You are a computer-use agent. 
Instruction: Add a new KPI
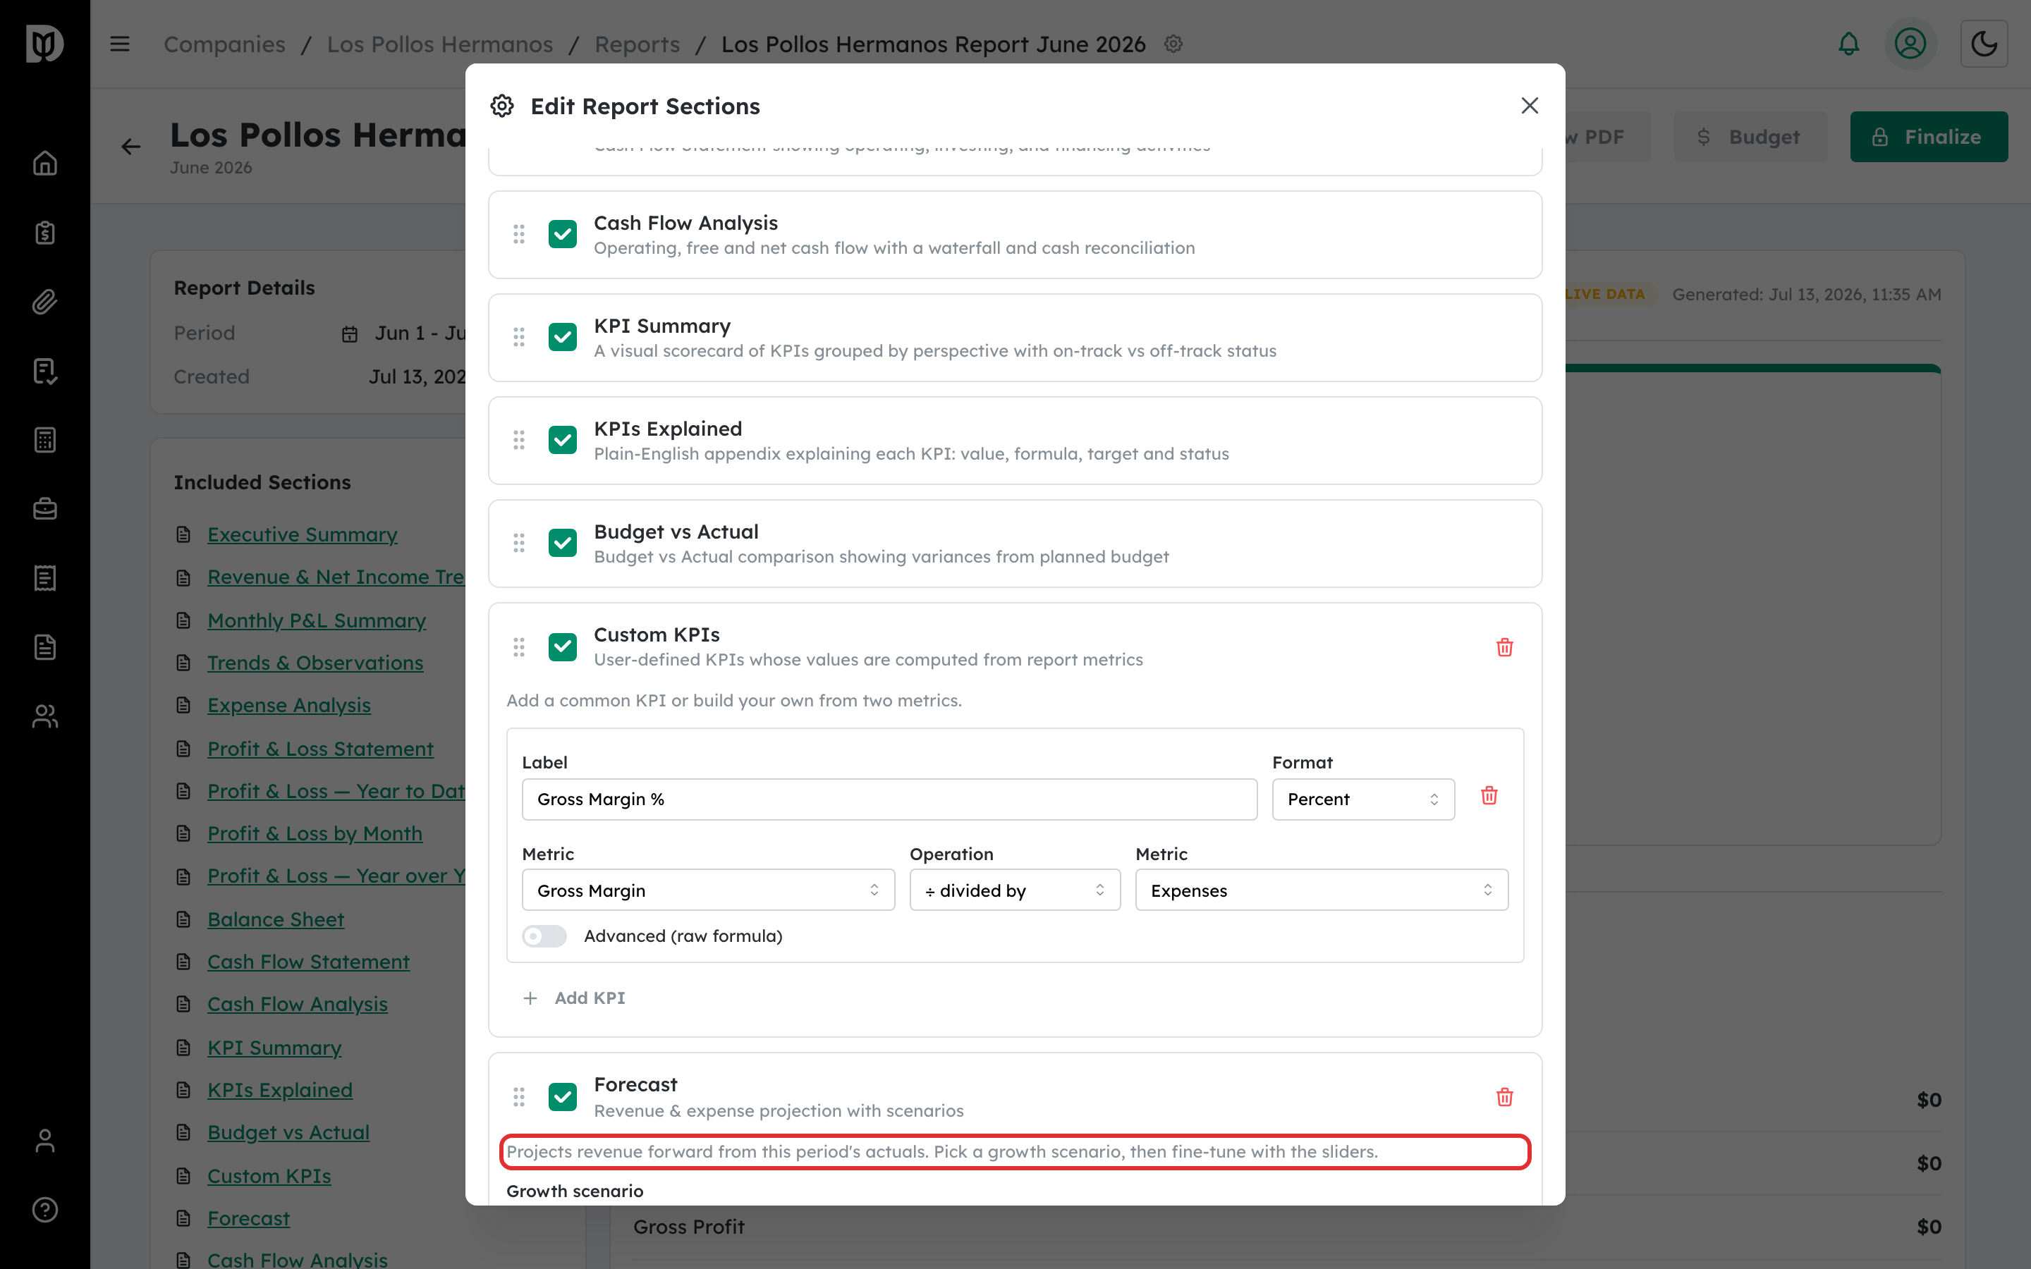575,998
